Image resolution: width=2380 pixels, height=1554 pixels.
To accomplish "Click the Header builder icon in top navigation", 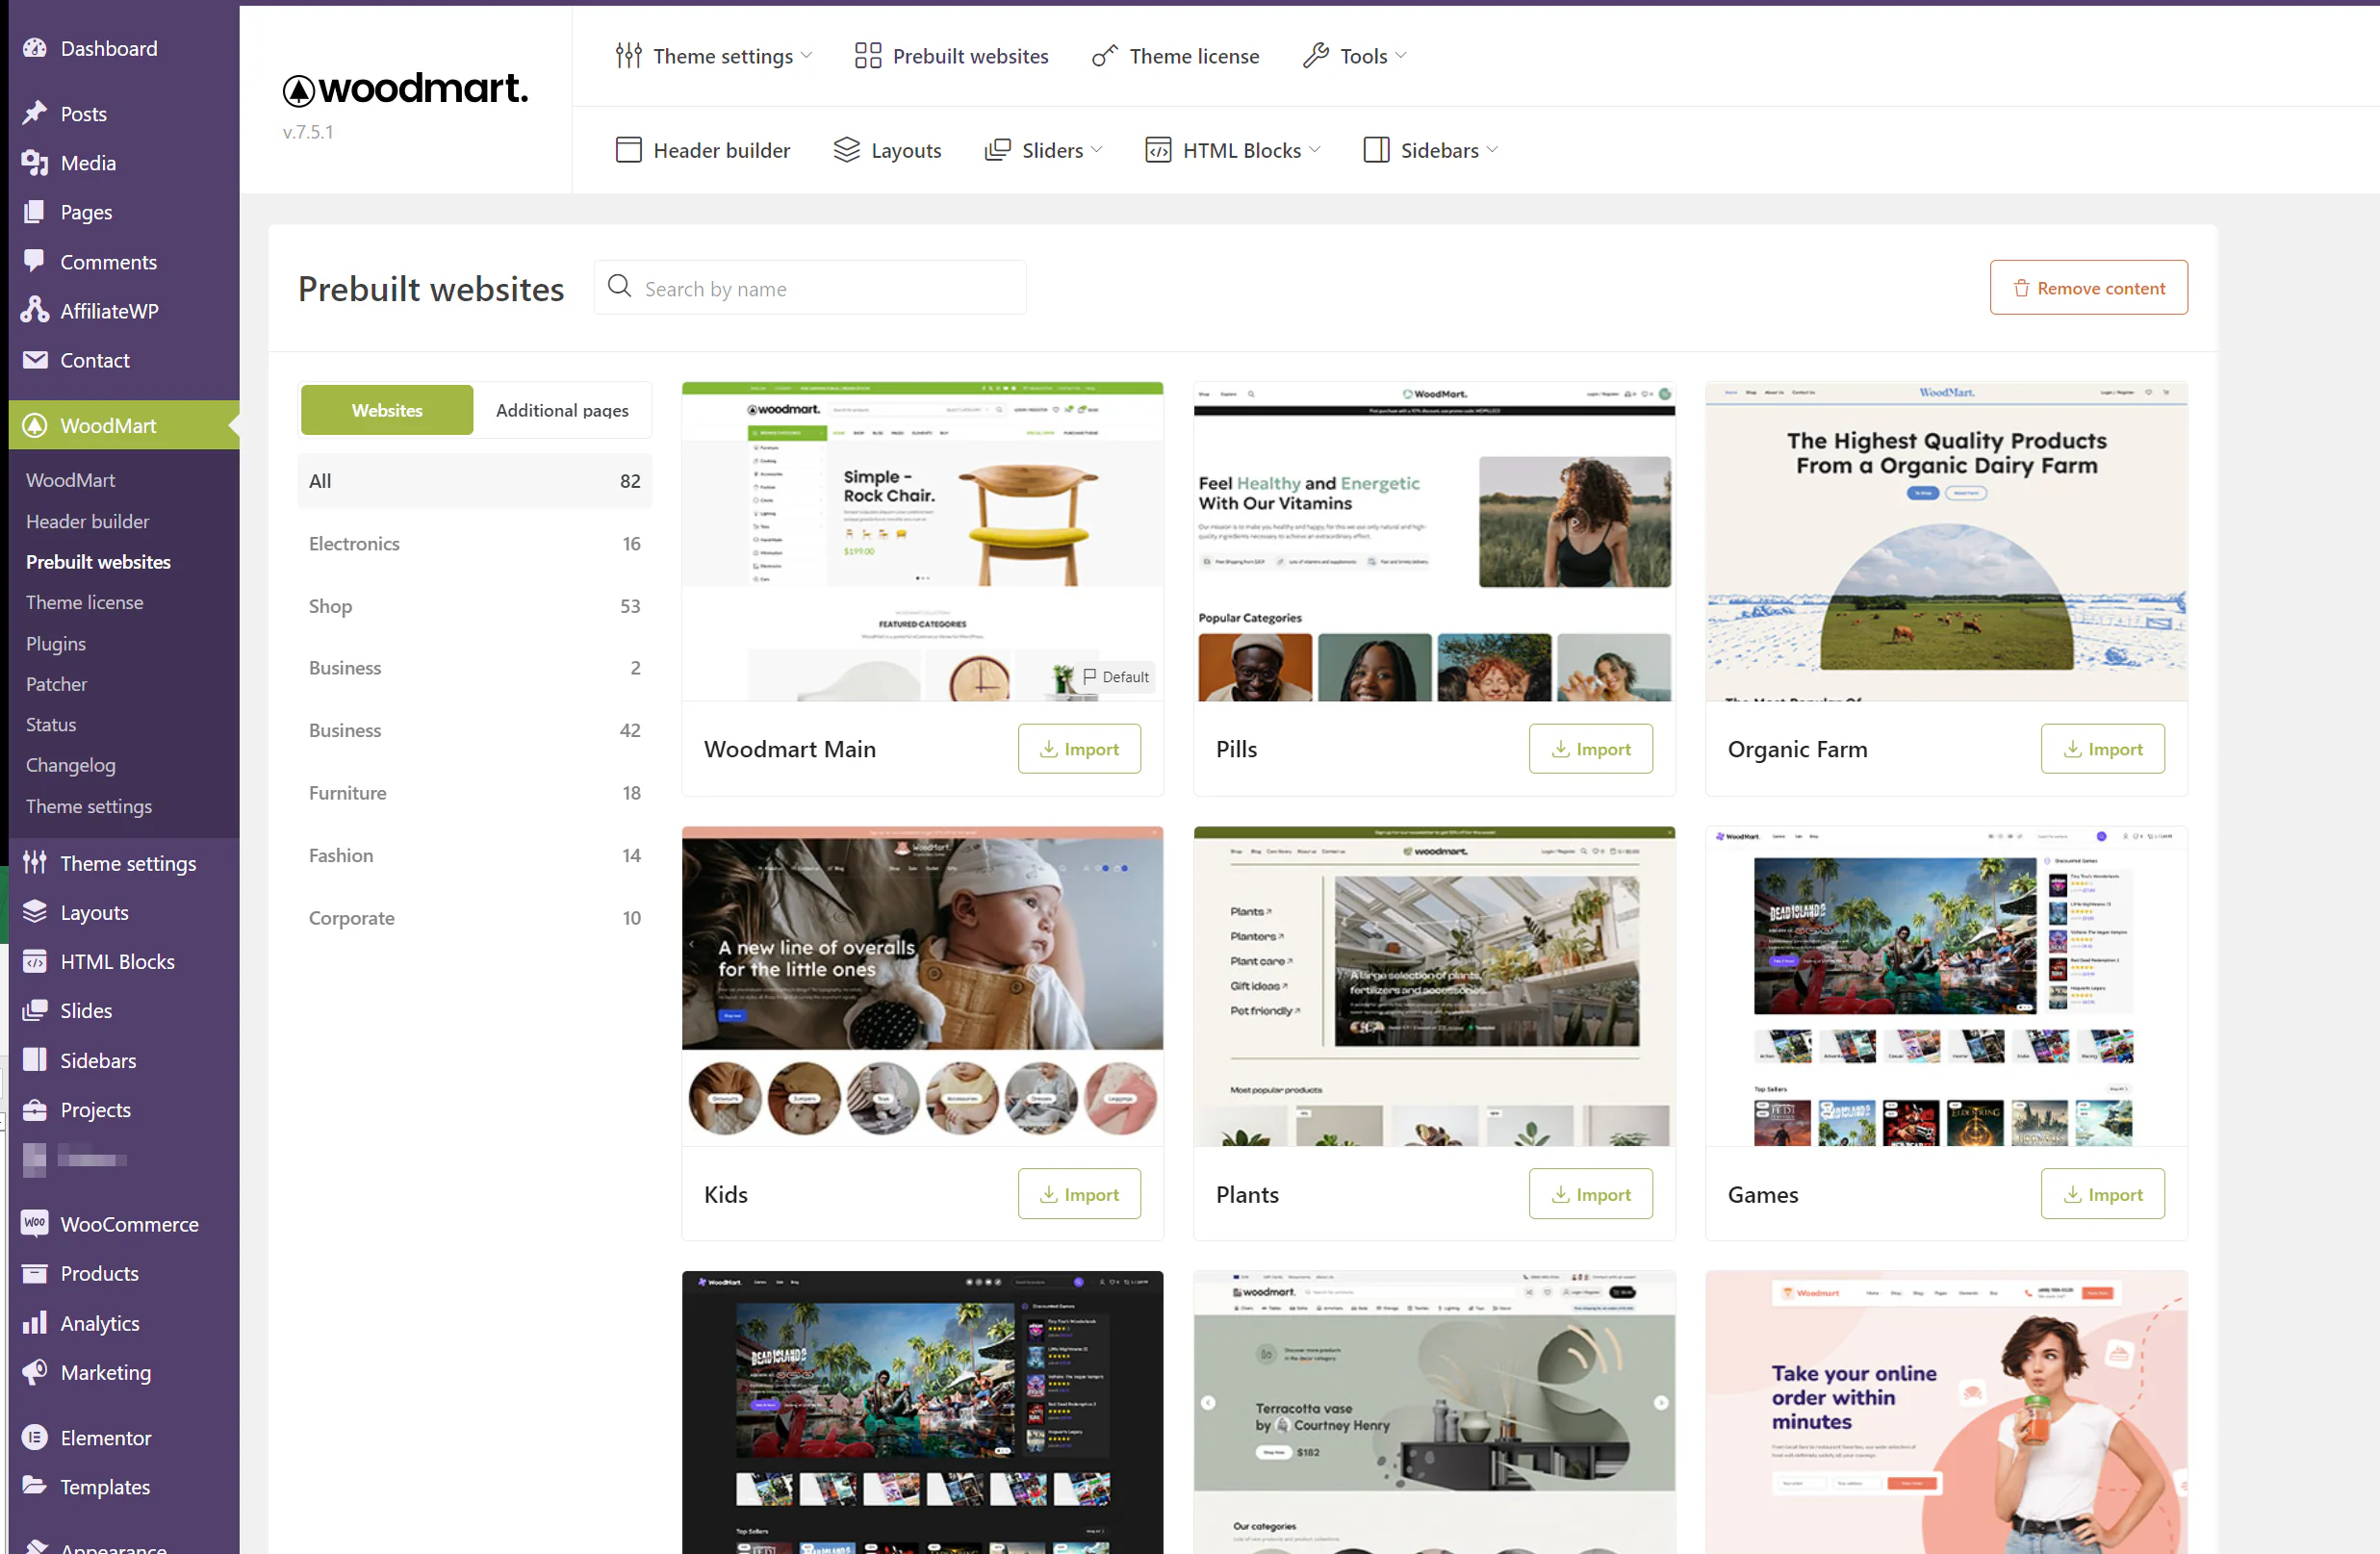I will [628, 150].
